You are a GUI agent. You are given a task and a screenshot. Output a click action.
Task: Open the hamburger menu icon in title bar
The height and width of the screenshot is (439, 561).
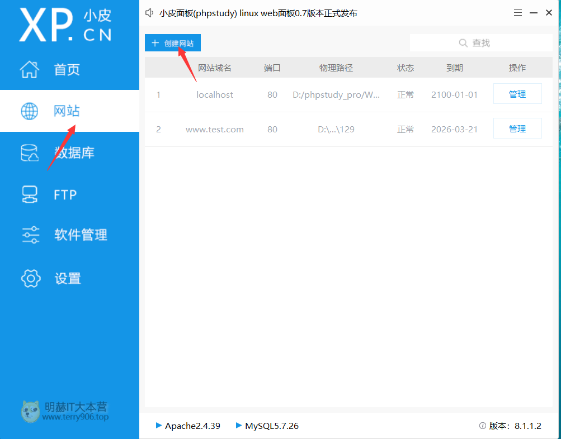[518, 13]
